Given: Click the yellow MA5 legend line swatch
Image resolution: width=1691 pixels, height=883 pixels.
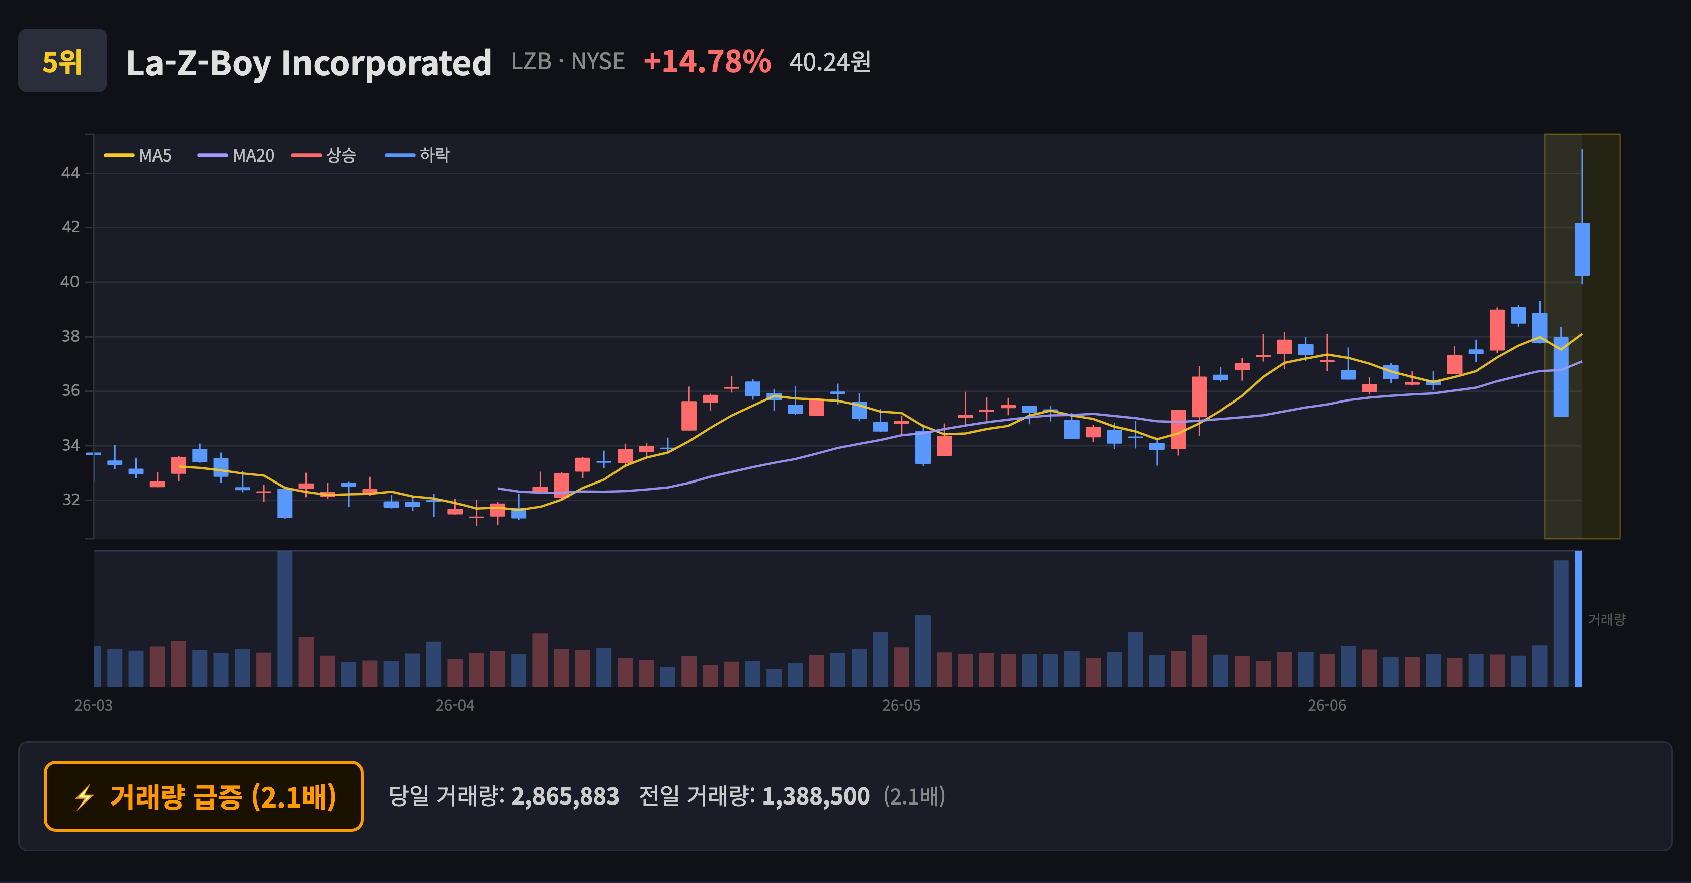Looking at the screenshot, I should coord(119,155).
